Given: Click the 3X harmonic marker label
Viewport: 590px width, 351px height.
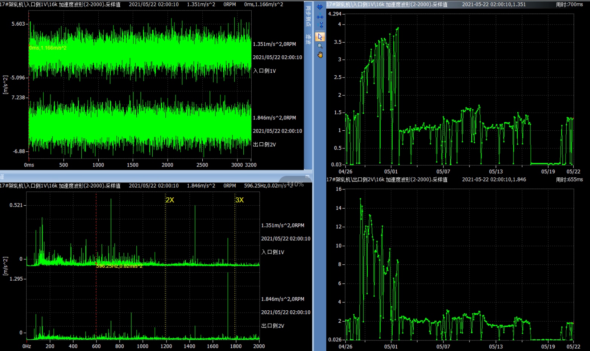Looking at the screenshot, I should pos(240,200).
